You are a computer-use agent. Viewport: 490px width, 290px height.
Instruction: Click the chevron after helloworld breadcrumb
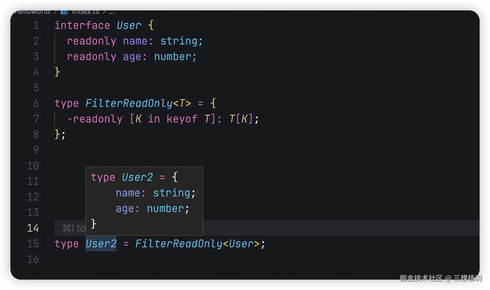(55, 12)
